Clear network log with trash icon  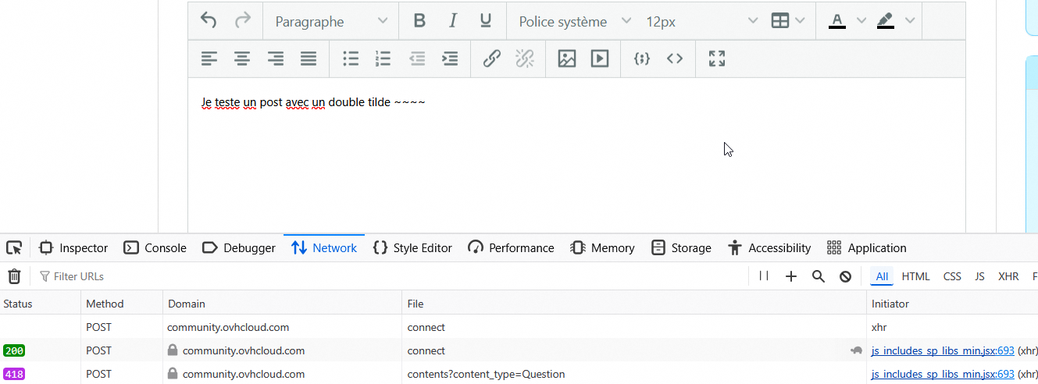14,276
